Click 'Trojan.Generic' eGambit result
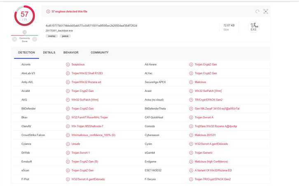This screenshot has width=299, height=186. [x=203, y=153]
